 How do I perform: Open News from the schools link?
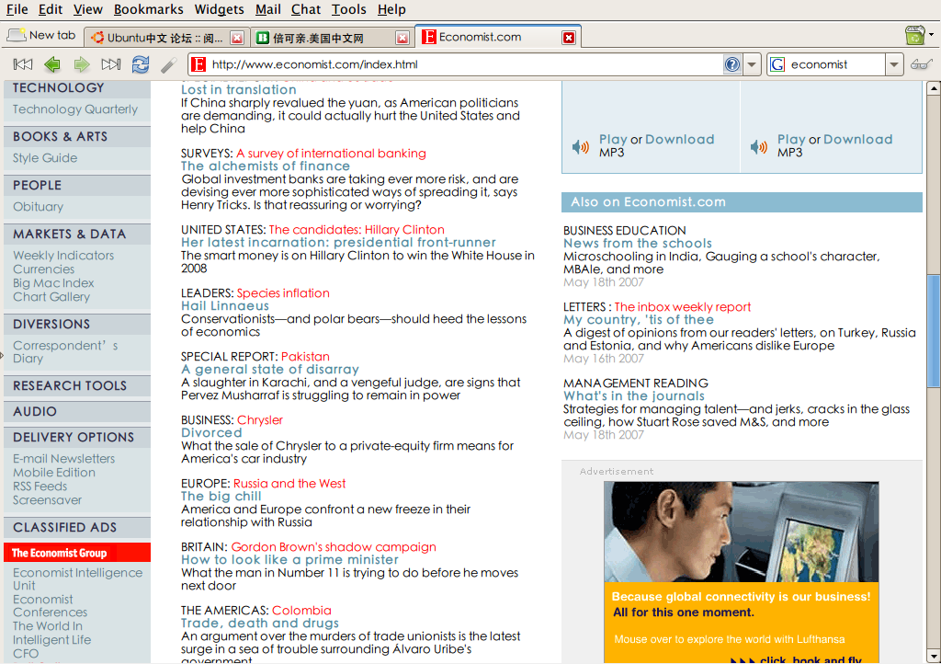[638, 243]
